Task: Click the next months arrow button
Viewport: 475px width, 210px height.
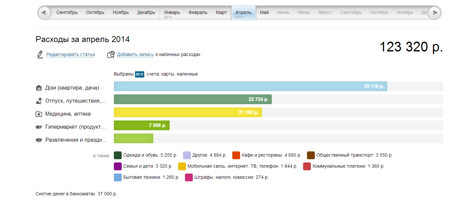Action: [x=434, y=13]
